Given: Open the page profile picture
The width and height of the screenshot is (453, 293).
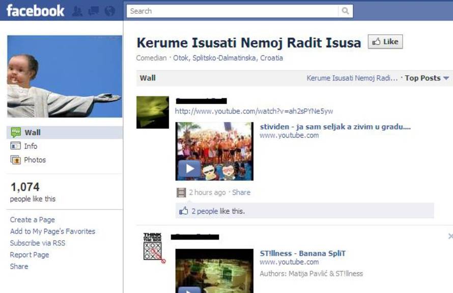Looking at the screenshot, I should (65, 76).
